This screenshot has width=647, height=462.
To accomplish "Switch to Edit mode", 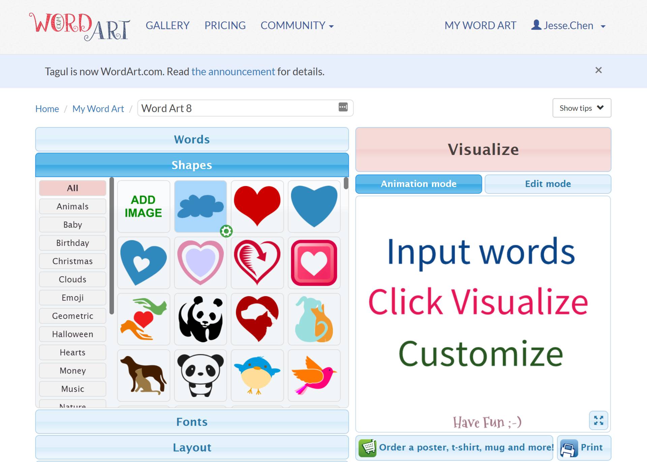I will pos(548,184).
